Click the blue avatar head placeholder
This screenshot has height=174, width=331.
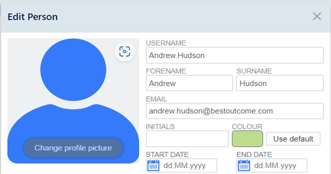[73, 70]
